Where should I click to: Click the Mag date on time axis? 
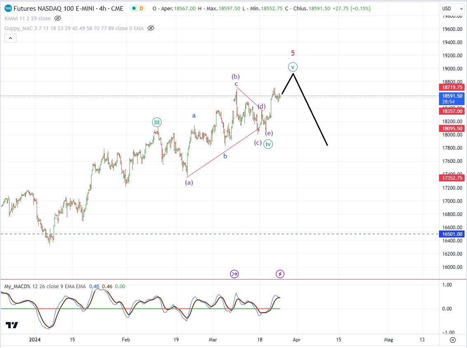click(388, 340)
